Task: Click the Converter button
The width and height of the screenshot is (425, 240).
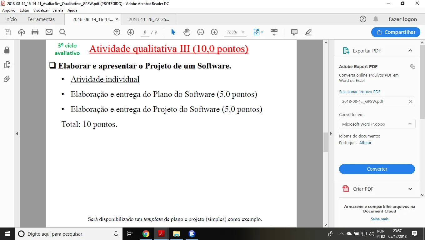Action: click(x=377, y=169)
